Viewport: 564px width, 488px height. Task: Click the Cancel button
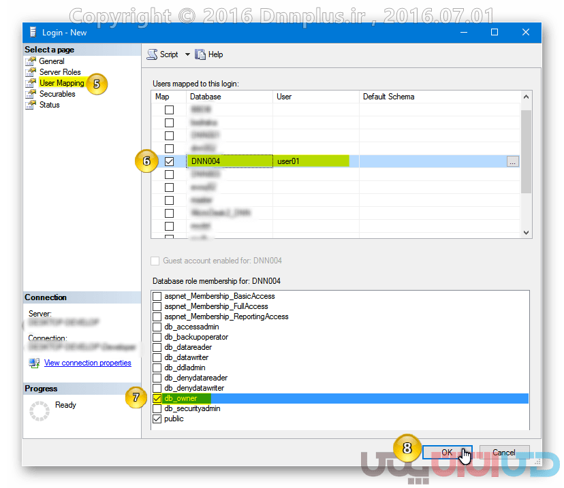click(x=503, y=453)
